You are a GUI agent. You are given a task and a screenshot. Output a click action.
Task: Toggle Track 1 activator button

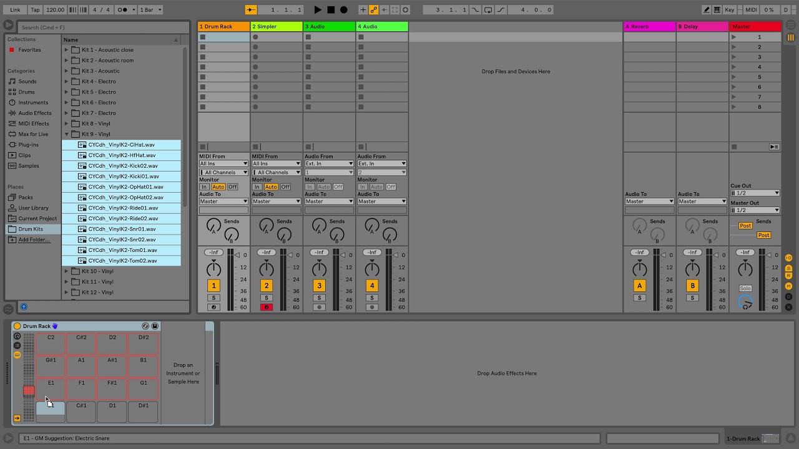(213, 286)
